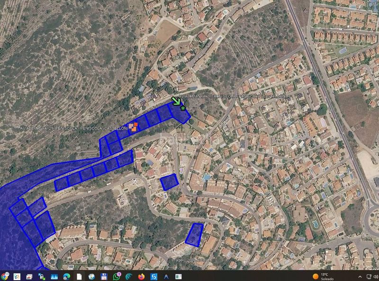Viewport: 379px width, 281px height.
Task: Open the blank document app in taskbar
Action: tap(79, 276)
